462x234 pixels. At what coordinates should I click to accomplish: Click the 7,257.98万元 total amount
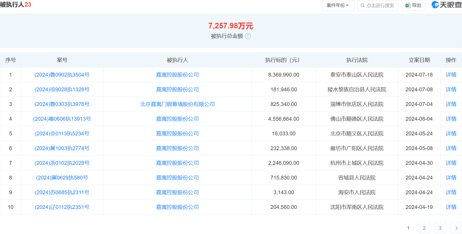tap(231, 26)
